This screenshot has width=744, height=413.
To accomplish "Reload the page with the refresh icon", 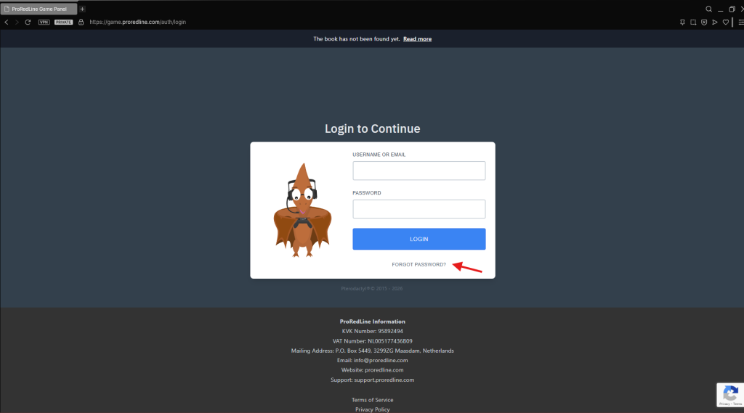I will [x=28, y=23].
